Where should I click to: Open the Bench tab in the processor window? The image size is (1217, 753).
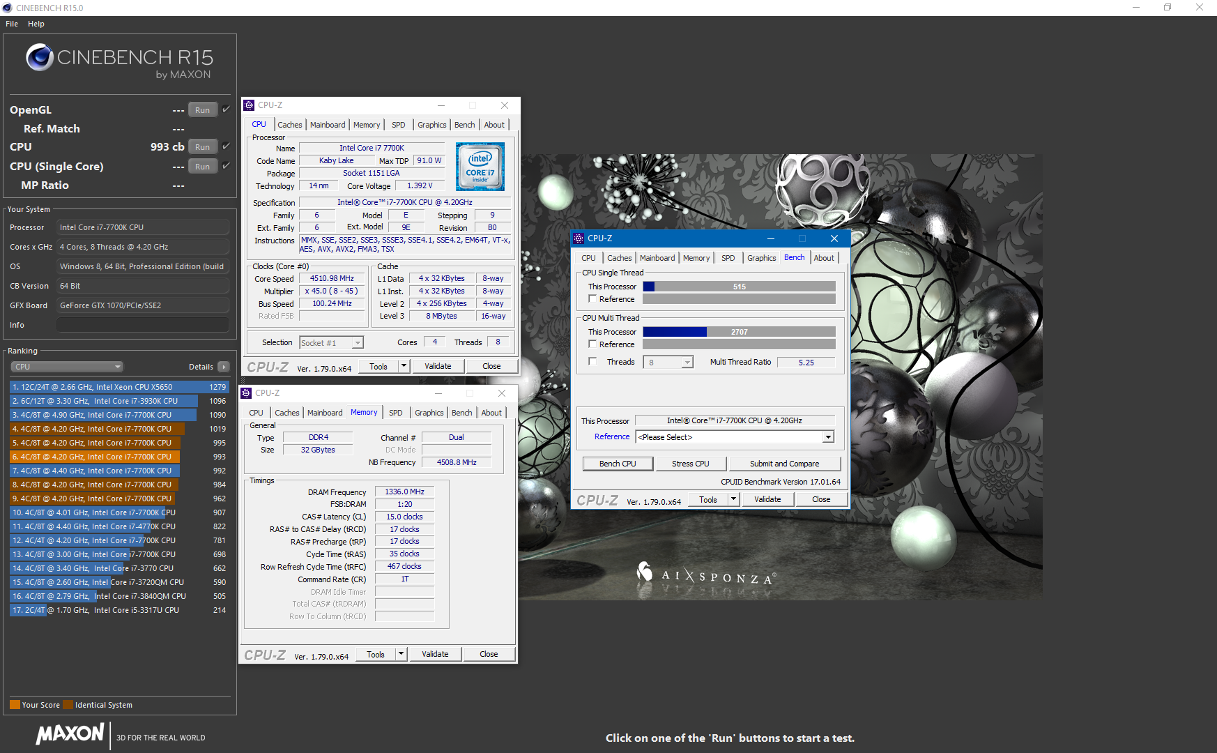465,125
